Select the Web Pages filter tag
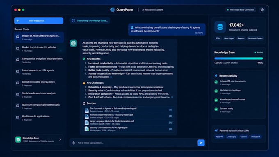 [x=229, y=39]
